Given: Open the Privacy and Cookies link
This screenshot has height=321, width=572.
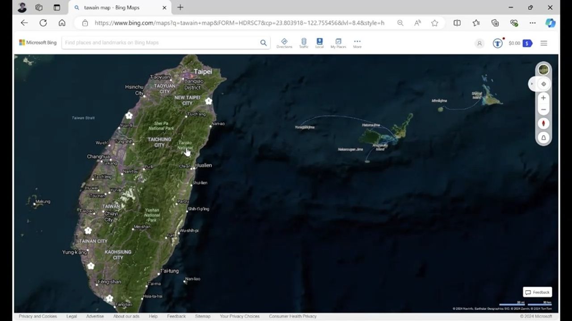Looking at the screenshot, I should point(38,316).
